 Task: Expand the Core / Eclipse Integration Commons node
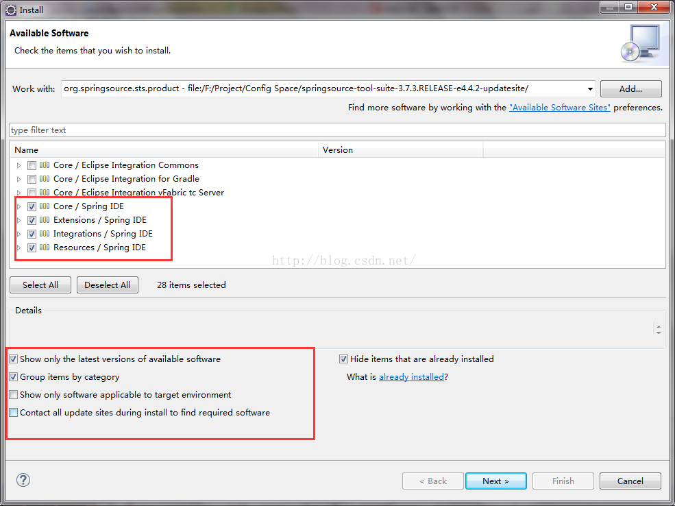pos(19,165)
